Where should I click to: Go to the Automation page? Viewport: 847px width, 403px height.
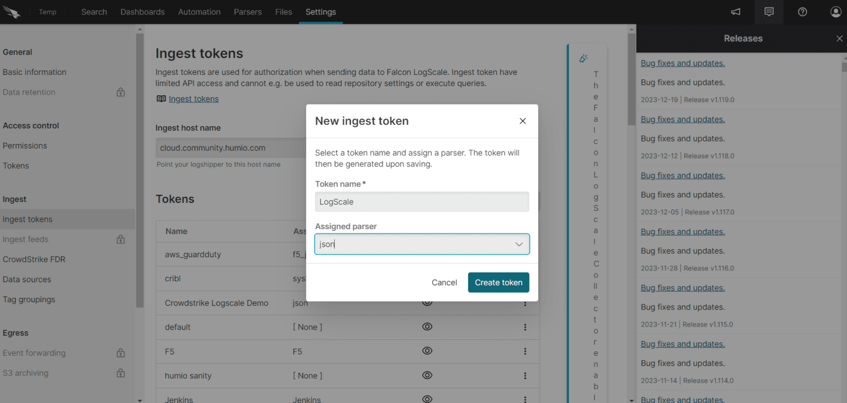point(199,12)
